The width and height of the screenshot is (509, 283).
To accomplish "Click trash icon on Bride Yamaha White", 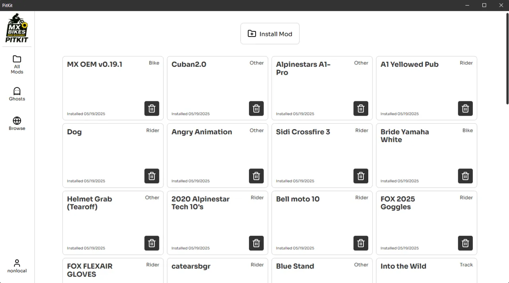I will 465,176.
